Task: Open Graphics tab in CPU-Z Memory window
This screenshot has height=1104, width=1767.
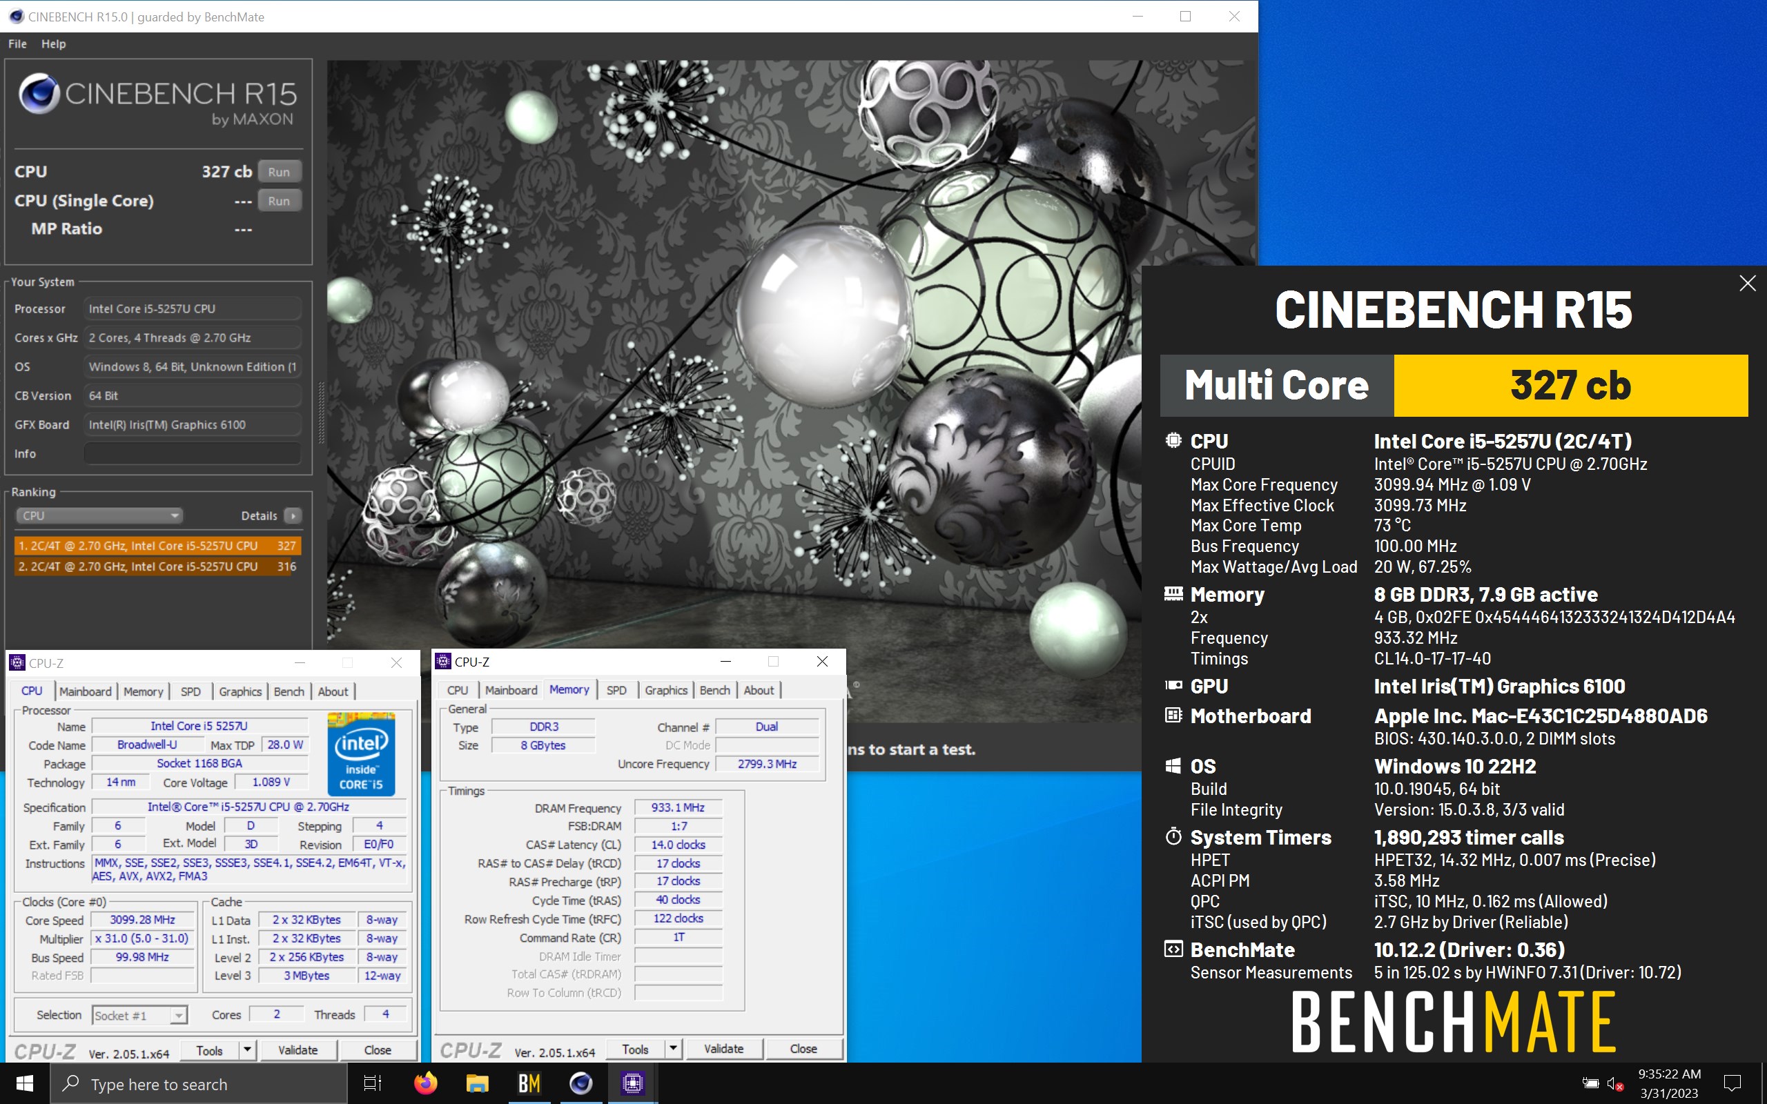Action: pos(666,690)
